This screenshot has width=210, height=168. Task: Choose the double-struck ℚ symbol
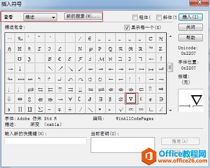pyautogui.click(x=110, y=48)
